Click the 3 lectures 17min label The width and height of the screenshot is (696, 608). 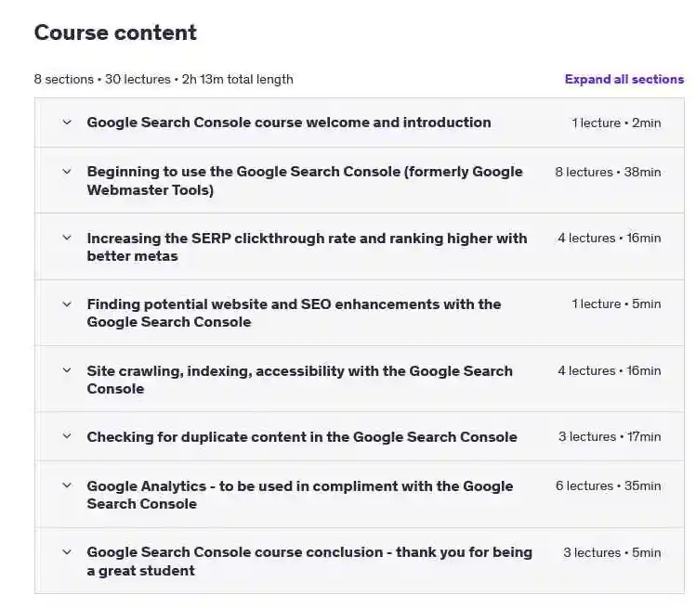[610, 437]
